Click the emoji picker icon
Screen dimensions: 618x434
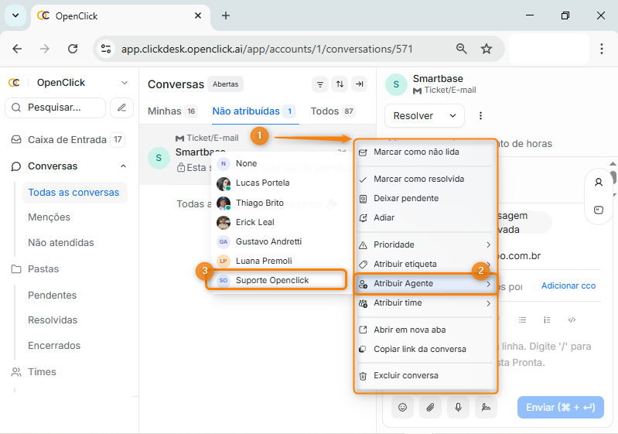pos(402,407)
